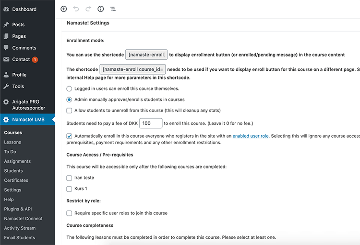Open the block navigation list icon
This screenshot has width=360, height=245.
(113, 9)
